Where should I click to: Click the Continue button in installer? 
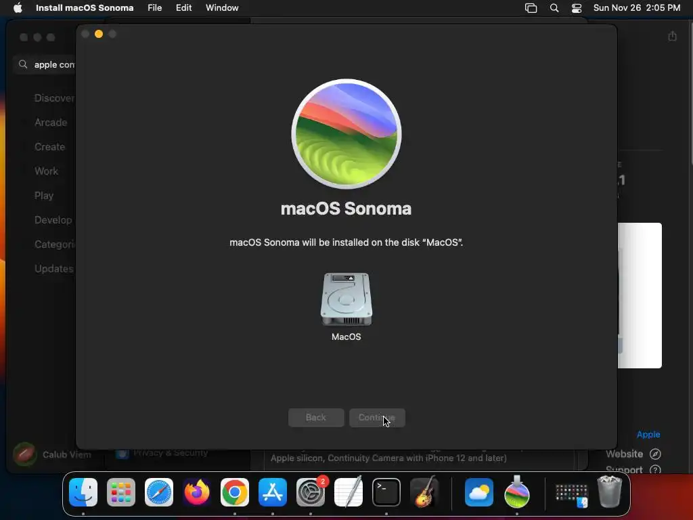tap(377, 417)
